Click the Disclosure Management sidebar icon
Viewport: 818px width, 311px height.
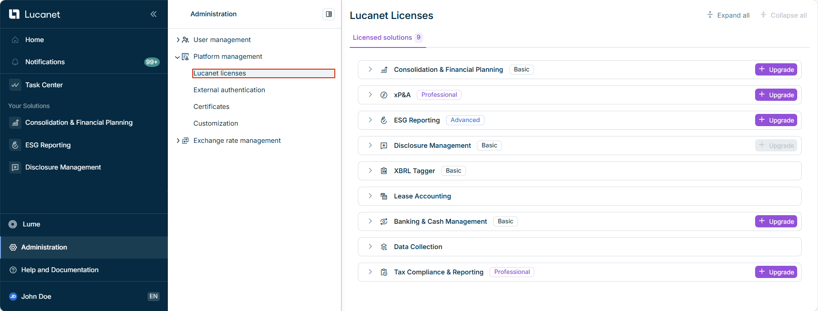click(x=15, y=167)
